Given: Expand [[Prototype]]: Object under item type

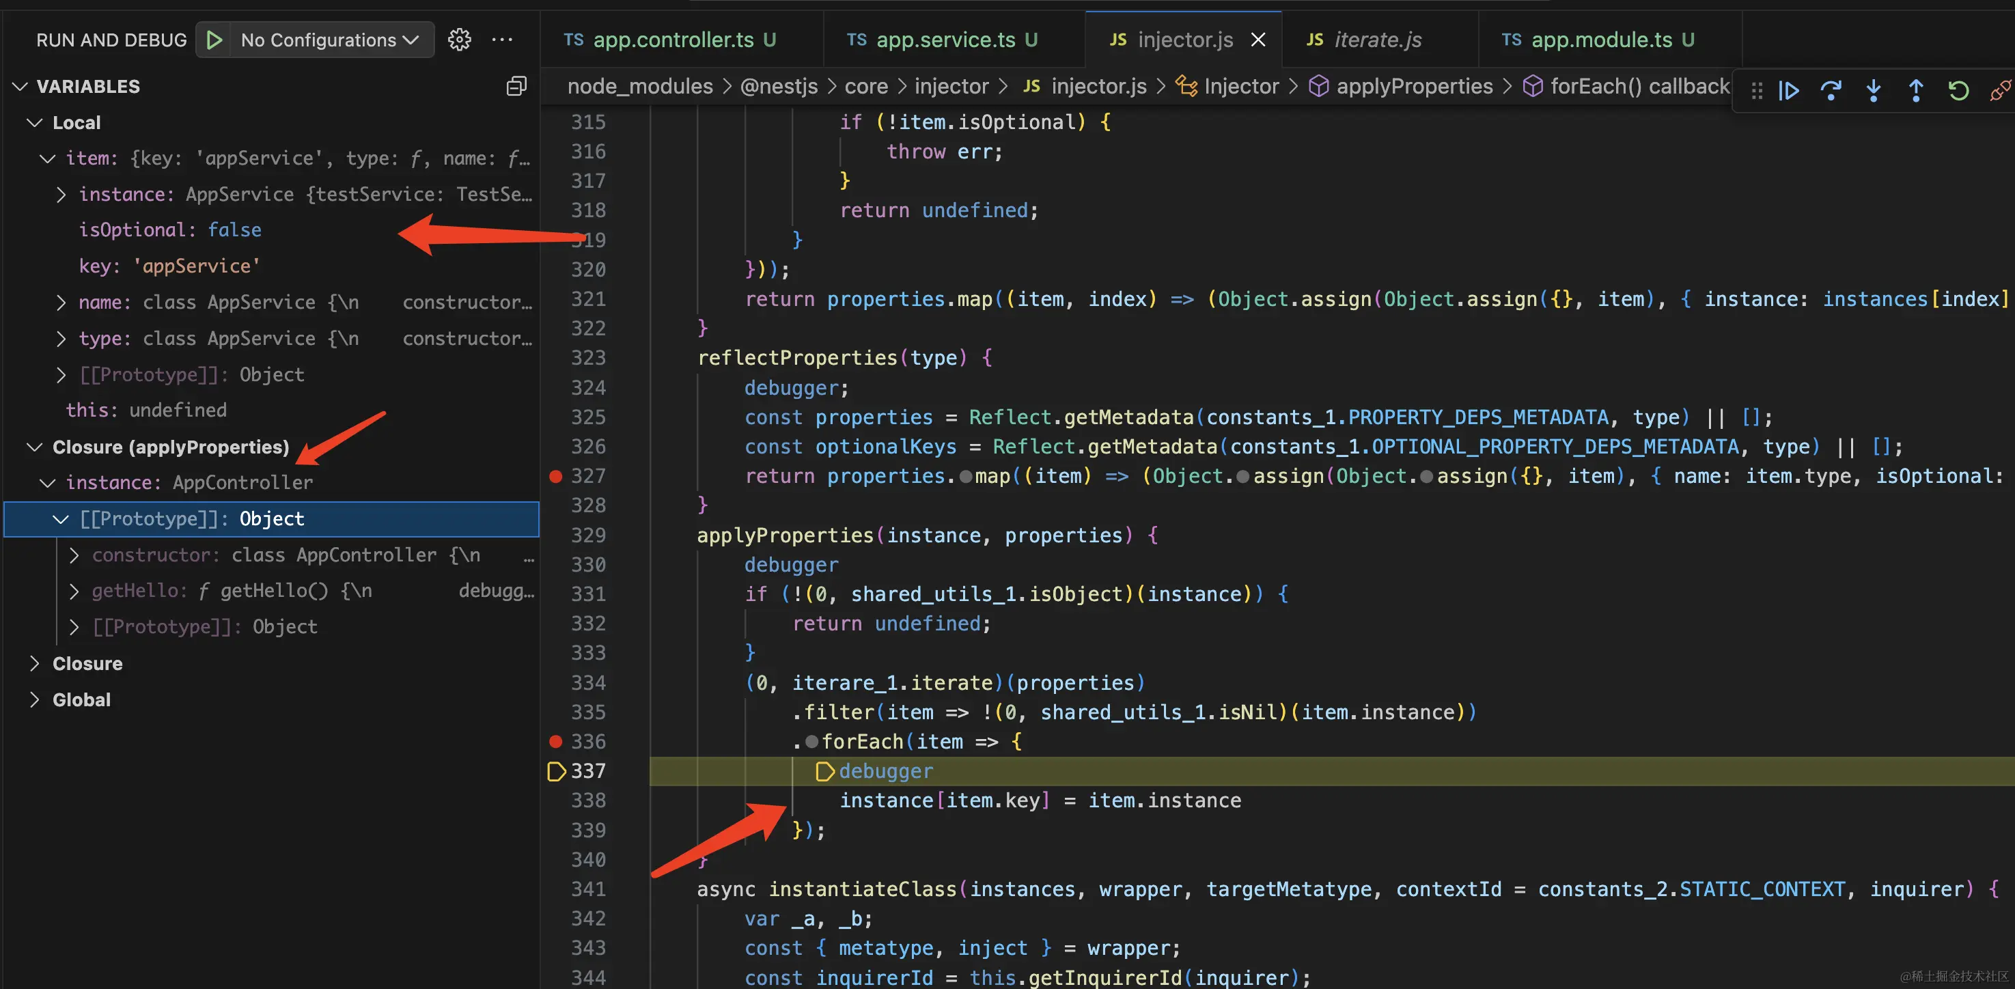Looking at the screenshot, I should (x=61, y=375).
